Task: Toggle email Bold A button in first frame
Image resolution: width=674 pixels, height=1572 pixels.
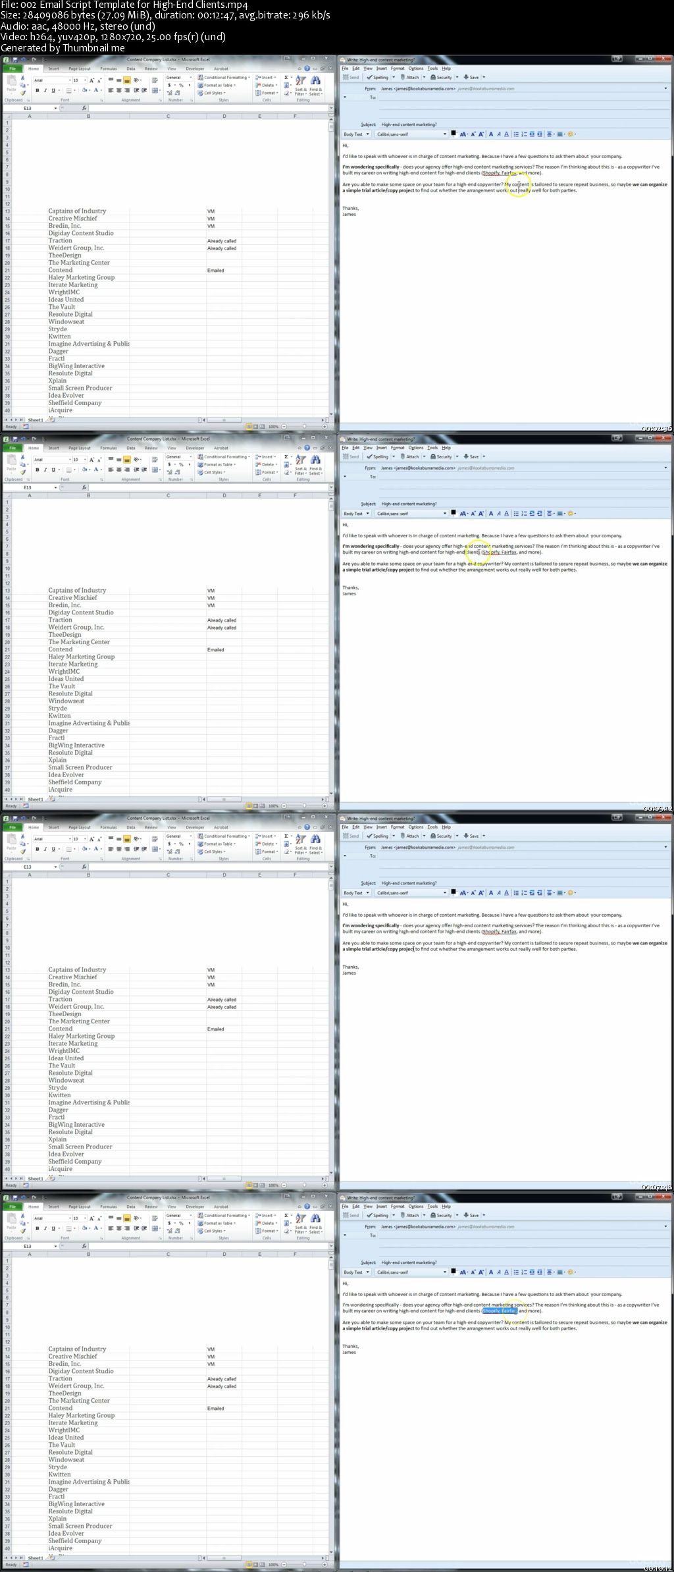Action: pyautogui.click(x=490, y=134)
